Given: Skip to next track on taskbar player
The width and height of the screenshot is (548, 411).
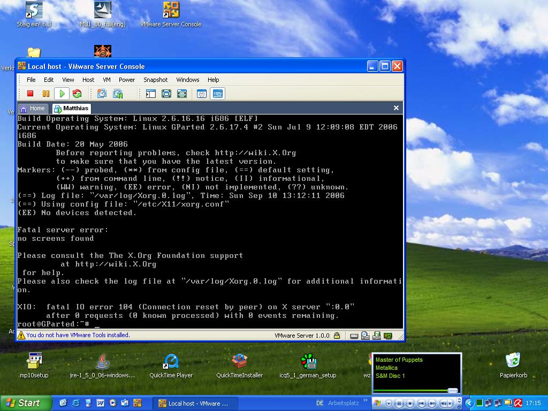Looking at the screenshot, I should (x=432, y=404).
